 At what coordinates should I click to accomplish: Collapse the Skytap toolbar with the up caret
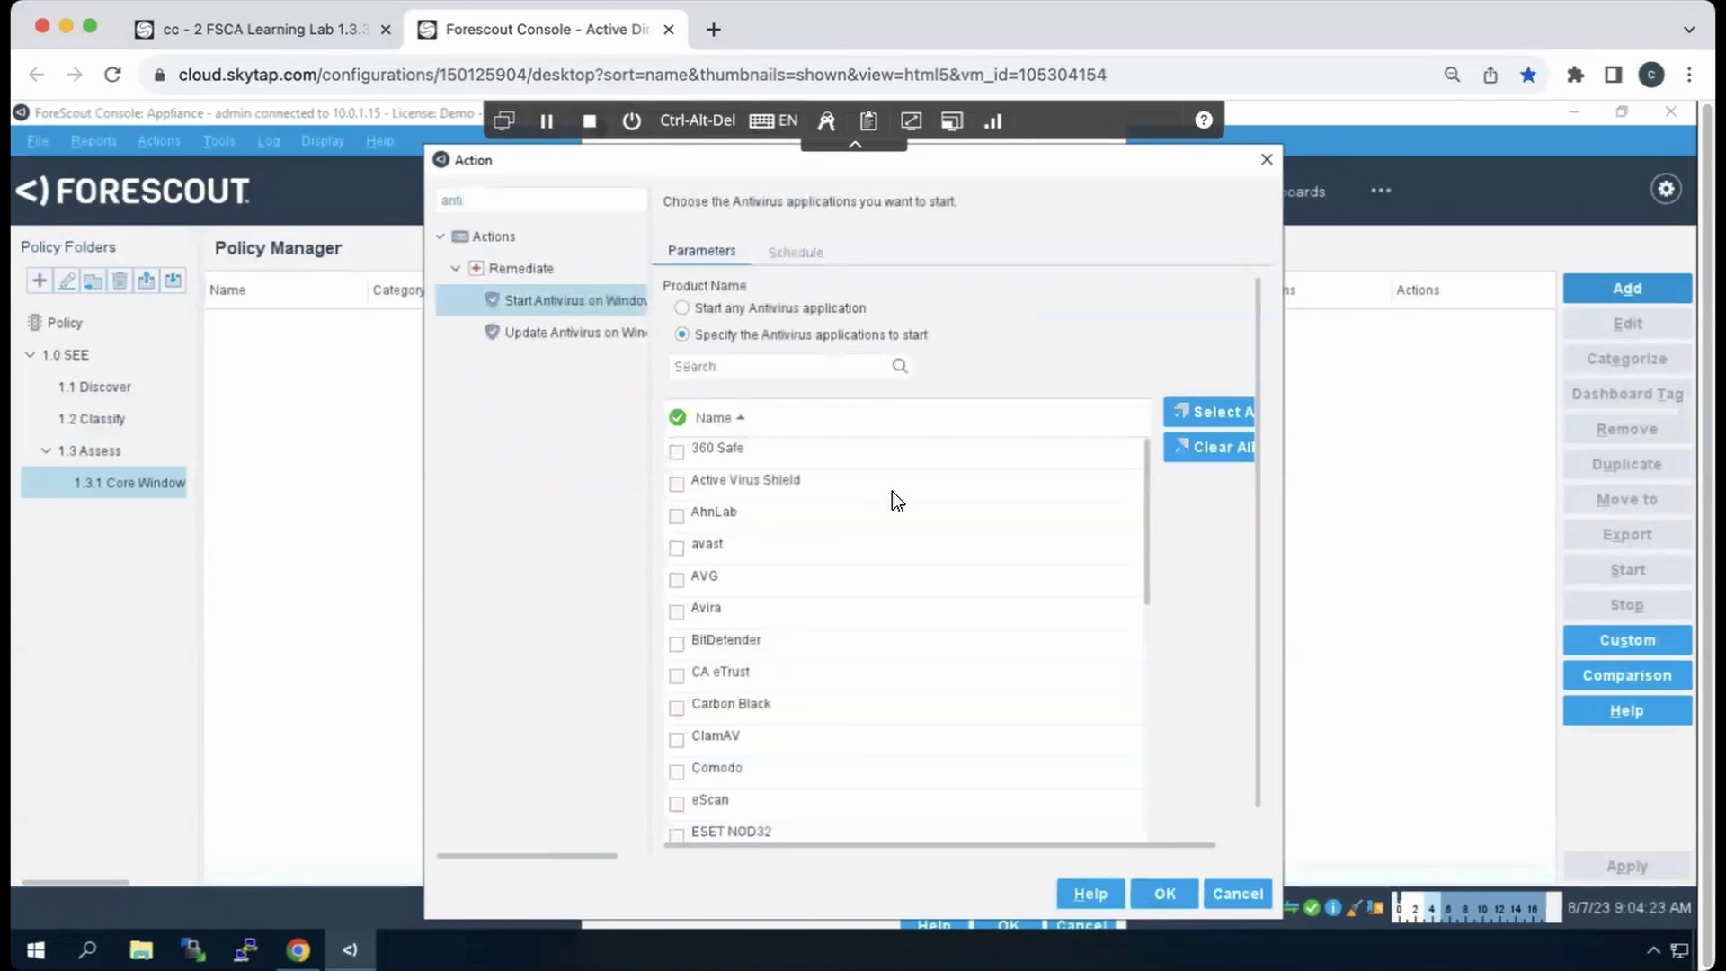pyautogui.click(x=855, y=144)
